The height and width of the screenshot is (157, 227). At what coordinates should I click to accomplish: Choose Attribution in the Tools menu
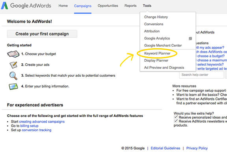(152, 31)
